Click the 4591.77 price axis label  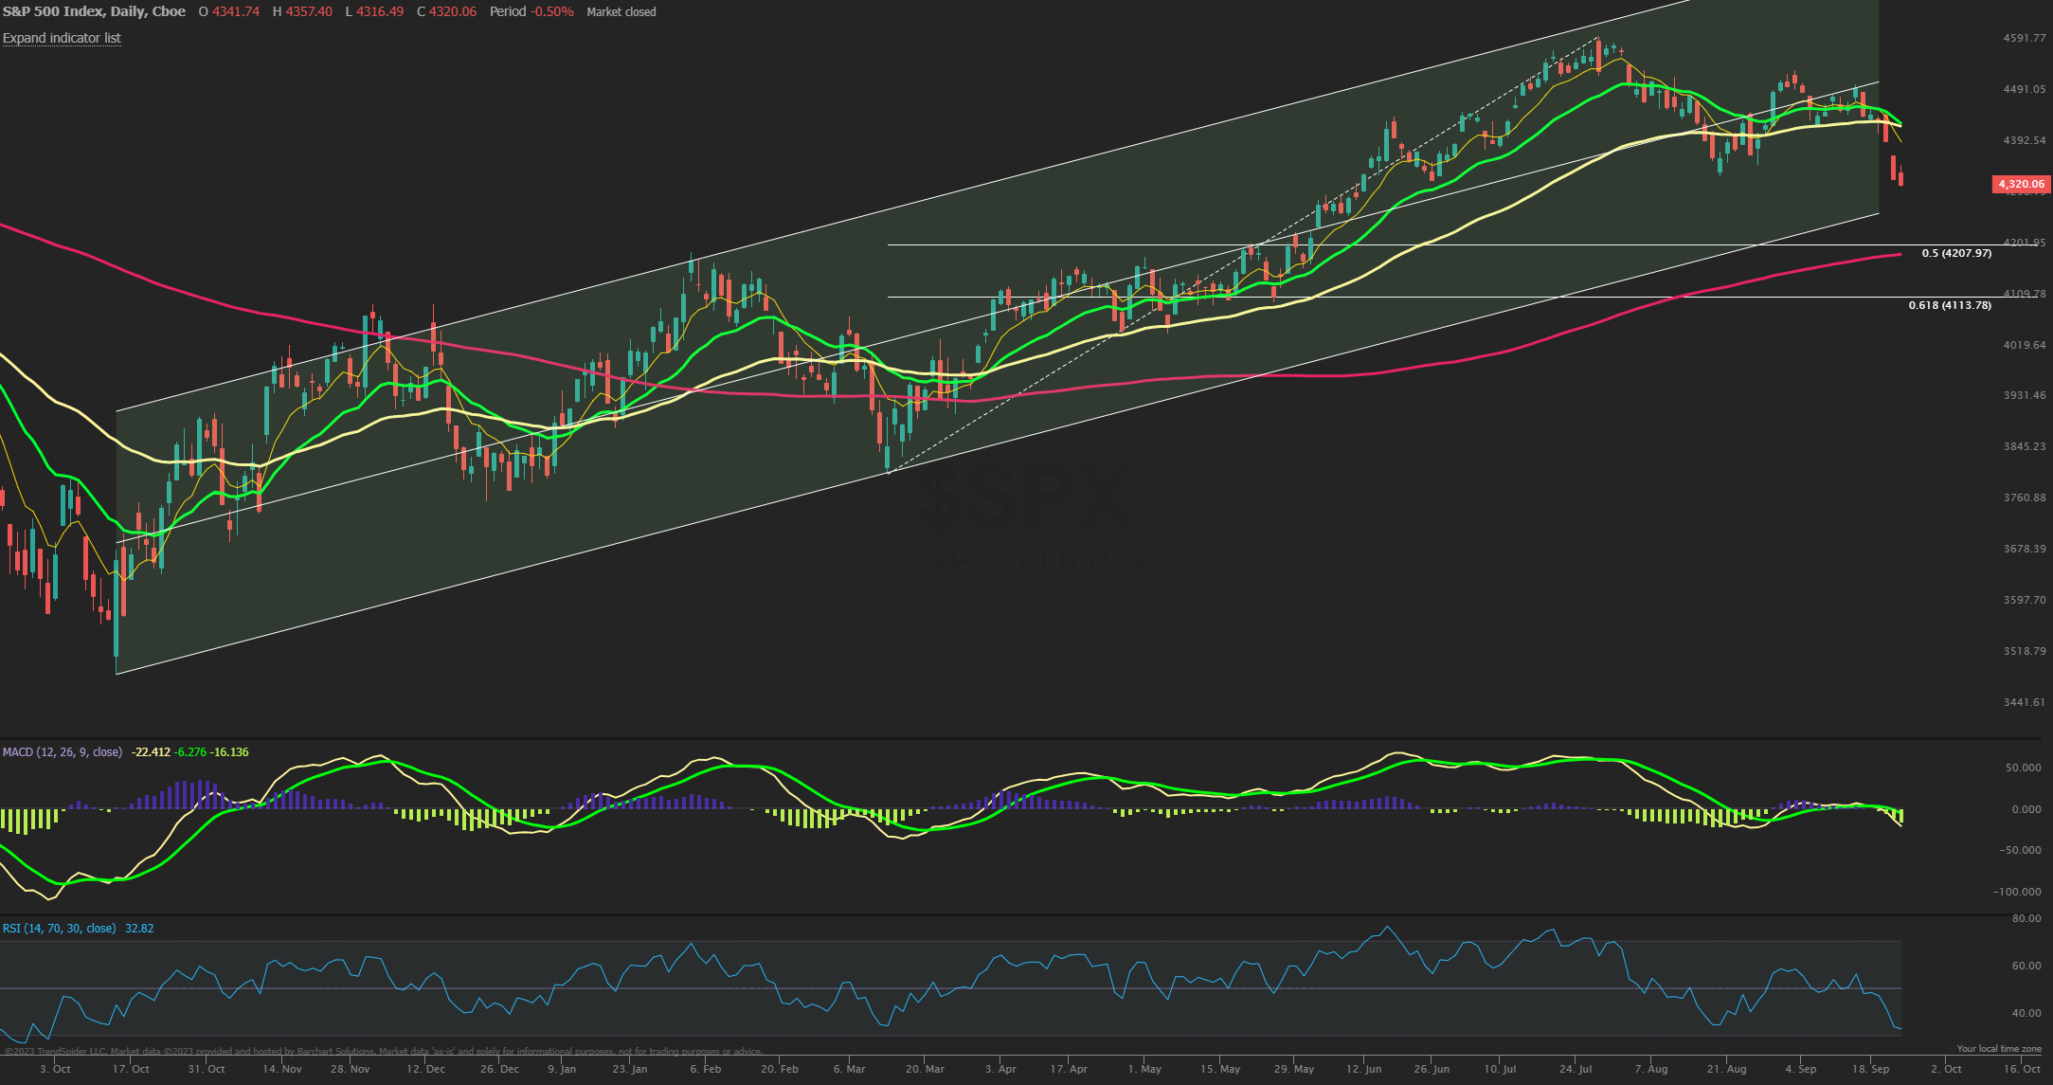point(2025,38)
